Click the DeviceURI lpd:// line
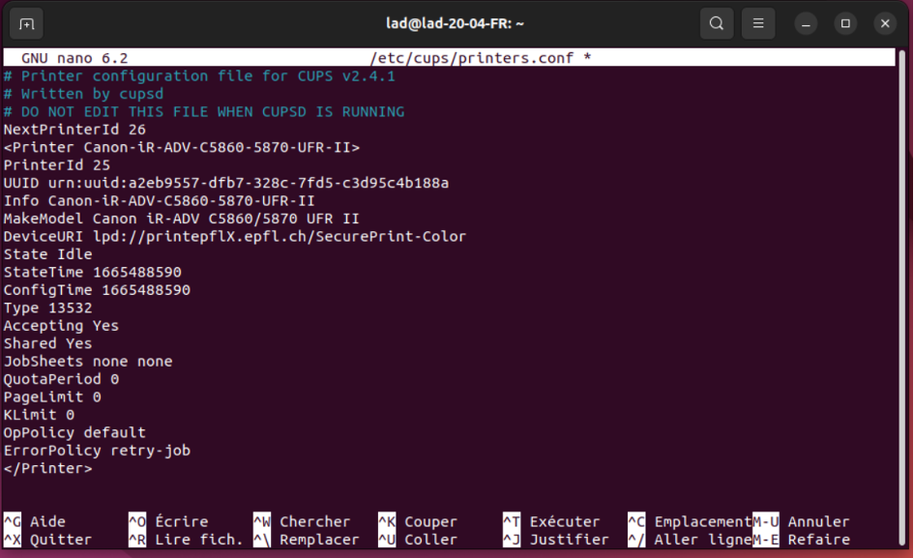The width and height of the screenshot is (914, 558). click(235, 237)
